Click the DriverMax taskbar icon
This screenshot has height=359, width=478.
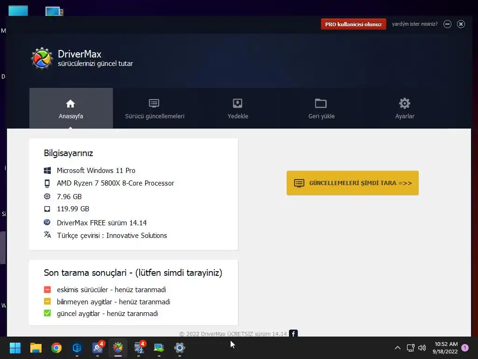click(118, 348)
